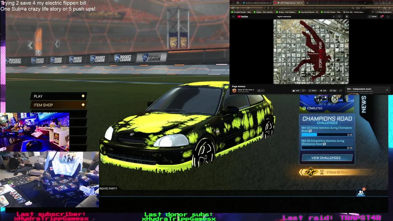Click the YouTube Create button

pos(373,17)
